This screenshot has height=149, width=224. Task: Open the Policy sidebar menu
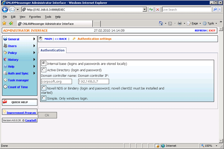(x=12, y=53)
